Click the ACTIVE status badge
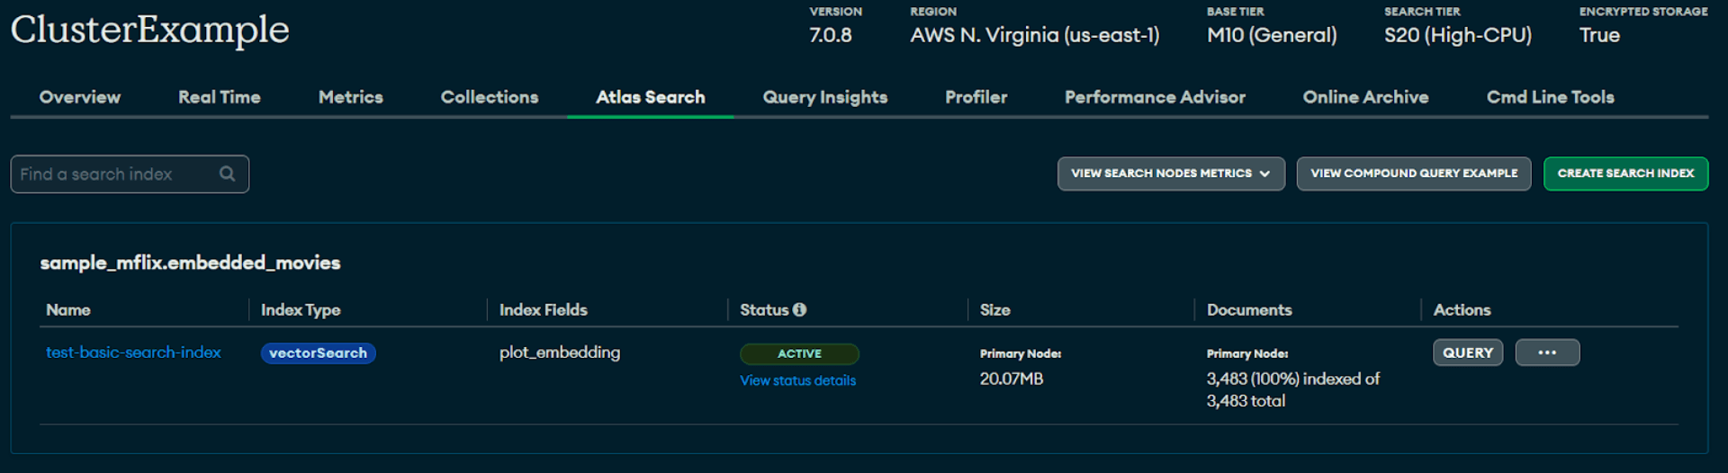 (x=799, y=353)
